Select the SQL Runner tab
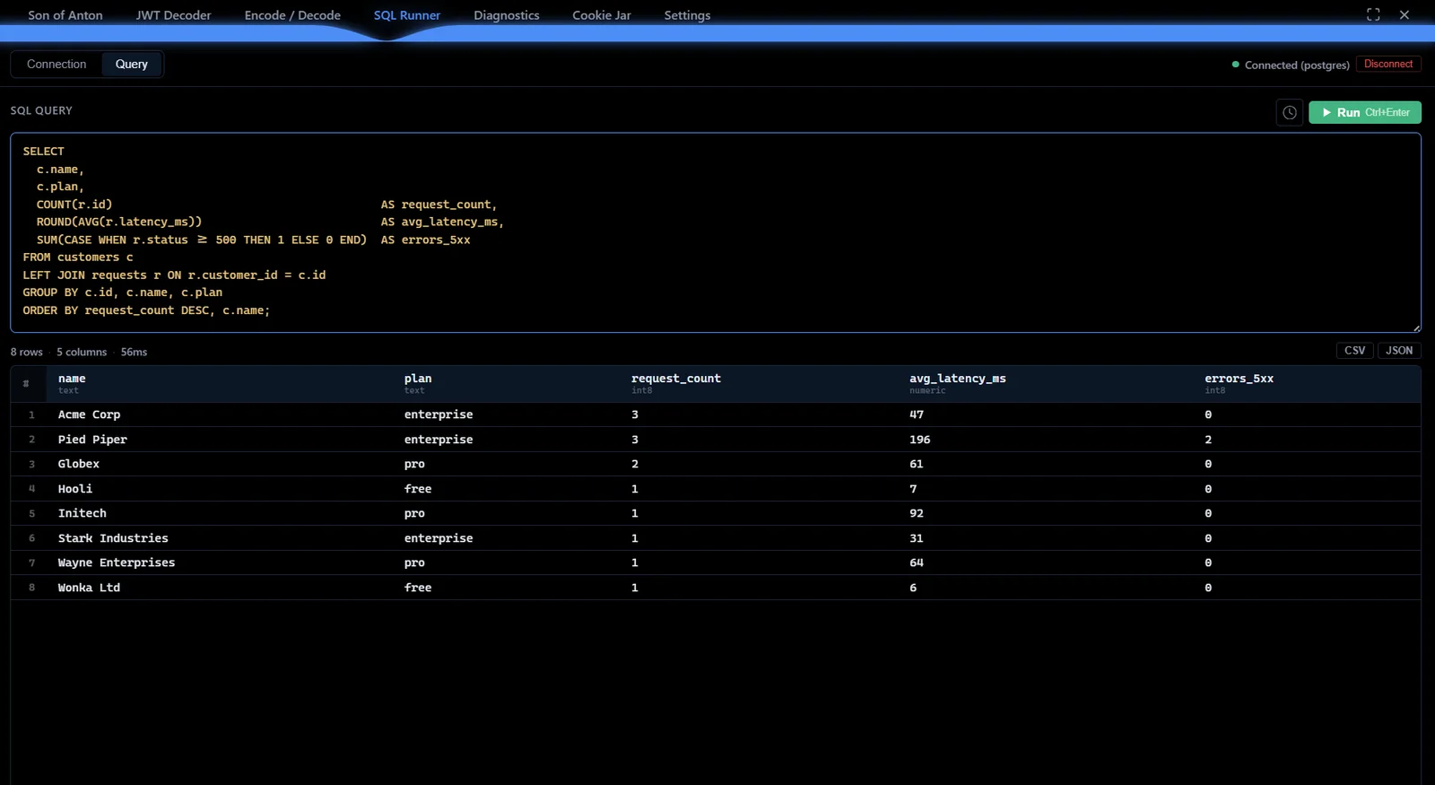 tap(407, 15)
